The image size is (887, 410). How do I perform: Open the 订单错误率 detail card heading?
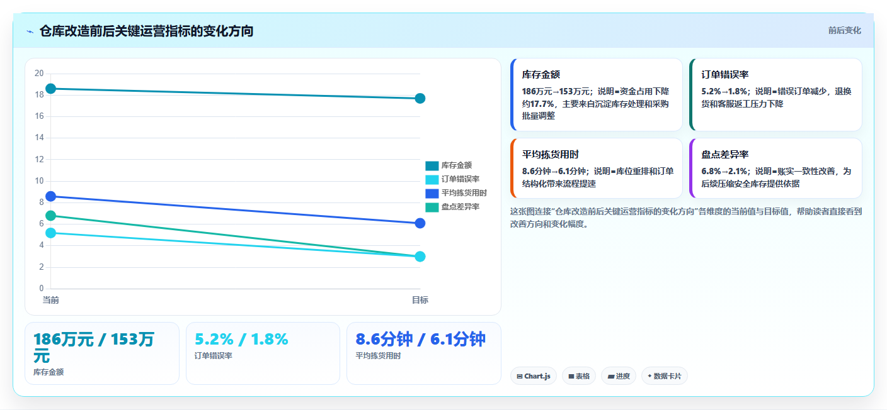pyautogui.click(x=725, y=75)
